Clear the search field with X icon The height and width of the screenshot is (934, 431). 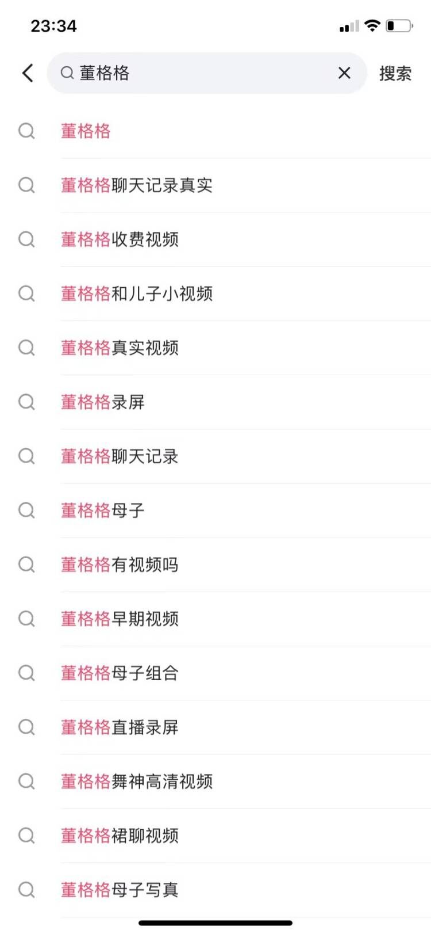point(344,73)
